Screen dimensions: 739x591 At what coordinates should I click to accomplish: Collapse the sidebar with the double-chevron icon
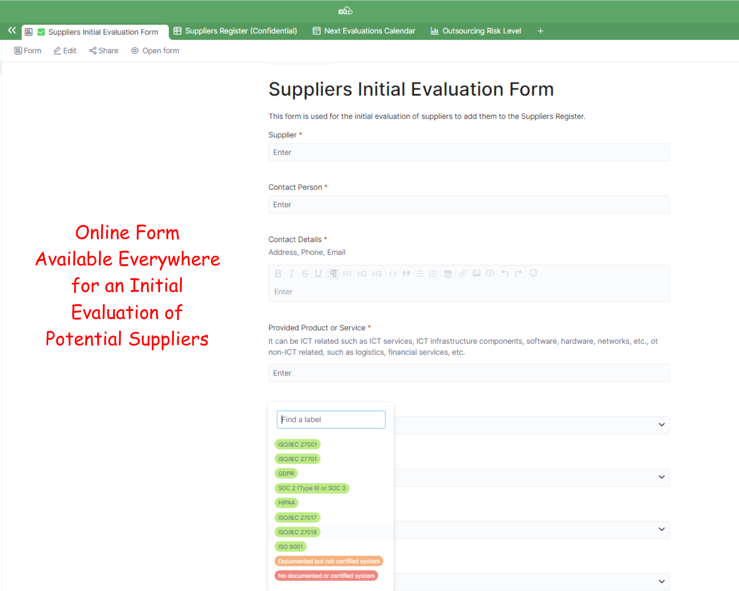12,31
